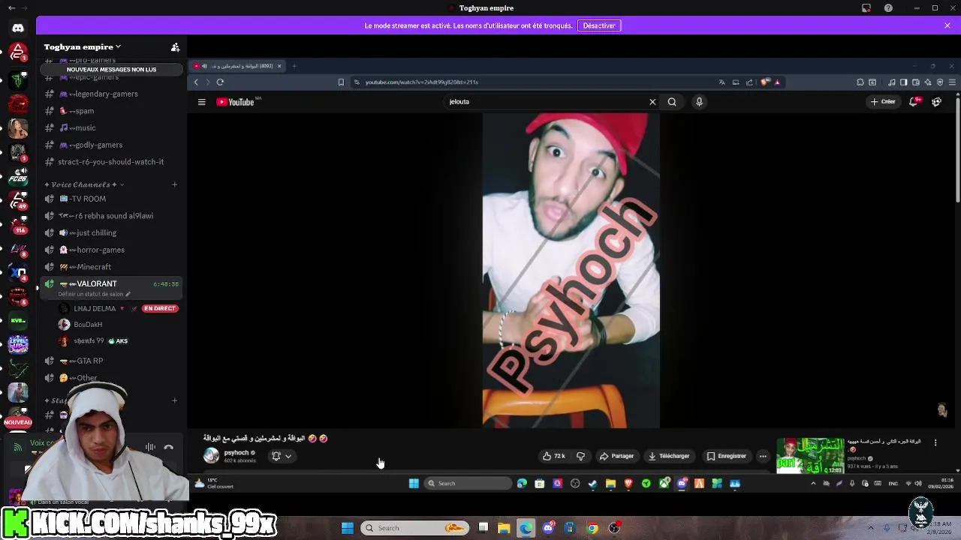This screenshot has width=961, height=540.
Task: Click Nouveaux messages non lus banner
Action: pyautogui.click(x=111, y=70)
